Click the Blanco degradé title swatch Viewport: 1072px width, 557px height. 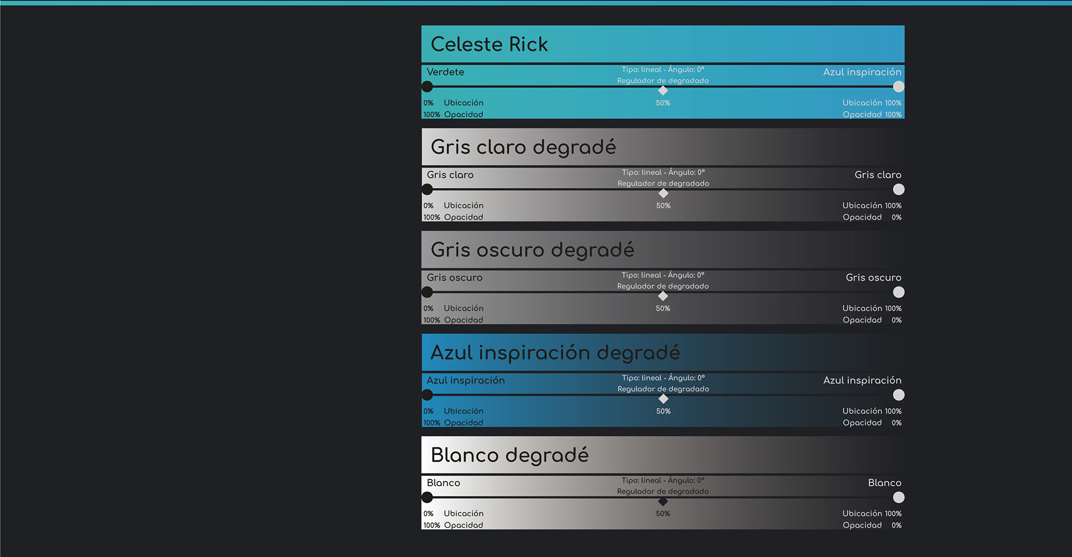point(663,455)
